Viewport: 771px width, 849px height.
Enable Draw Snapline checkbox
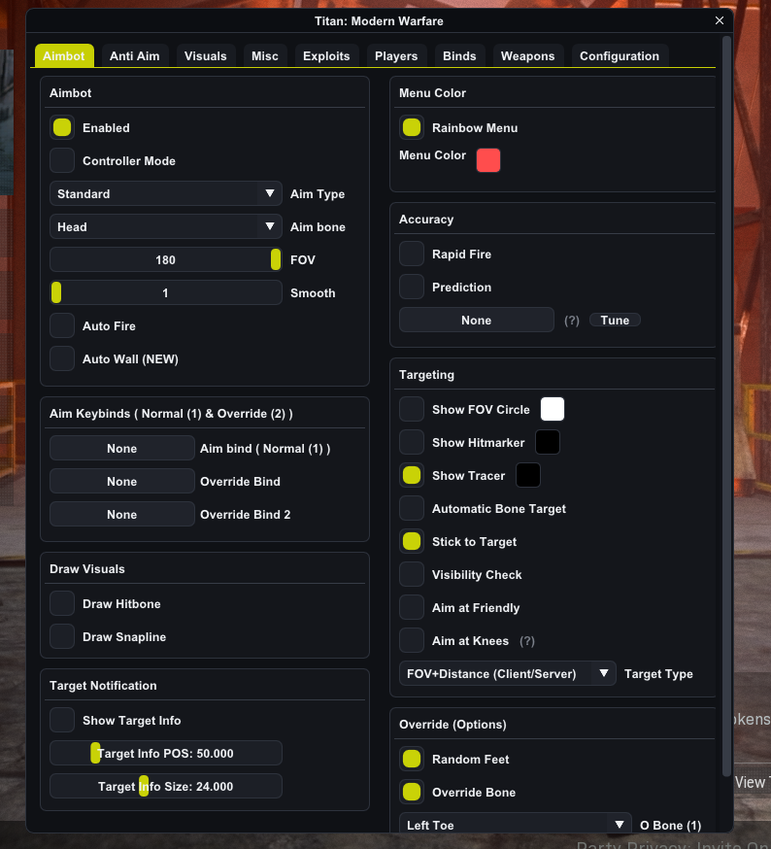coord(62,637)
